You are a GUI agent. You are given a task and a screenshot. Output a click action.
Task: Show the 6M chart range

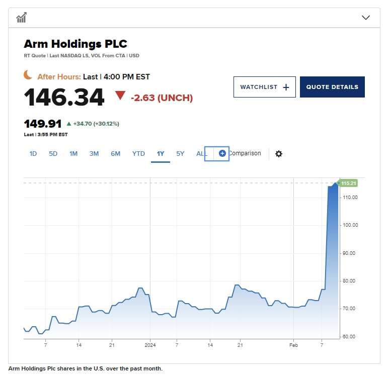[x=116, y=154]
